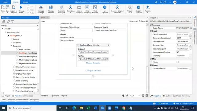Open the Snippets panel tab

pyautogui.click(x=28, y=96)
